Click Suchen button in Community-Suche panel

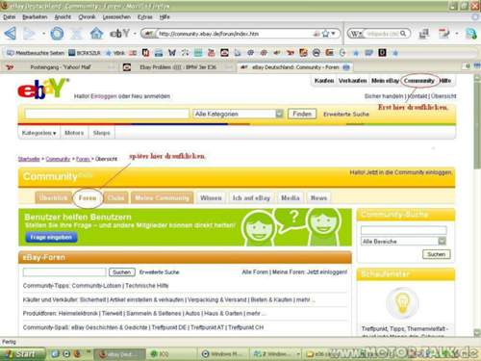(x=437, y=254)
